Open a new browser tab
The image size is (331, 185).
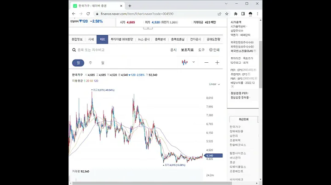(130, 6)
